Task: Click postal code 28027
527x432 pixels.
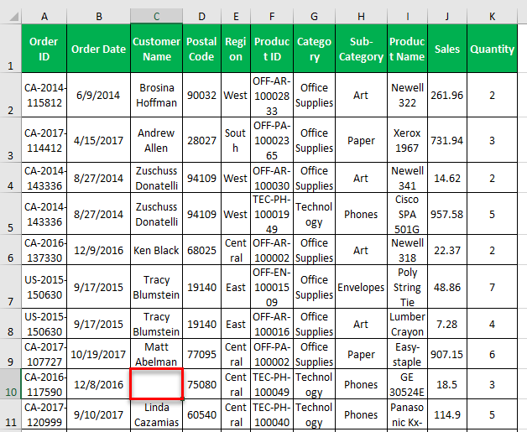Action: [201, 140]
